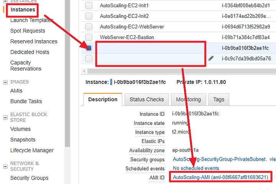Click the AutoScaling-EC2-WebServer instance name
Viewport: 276px width, 184px height.
132,27
